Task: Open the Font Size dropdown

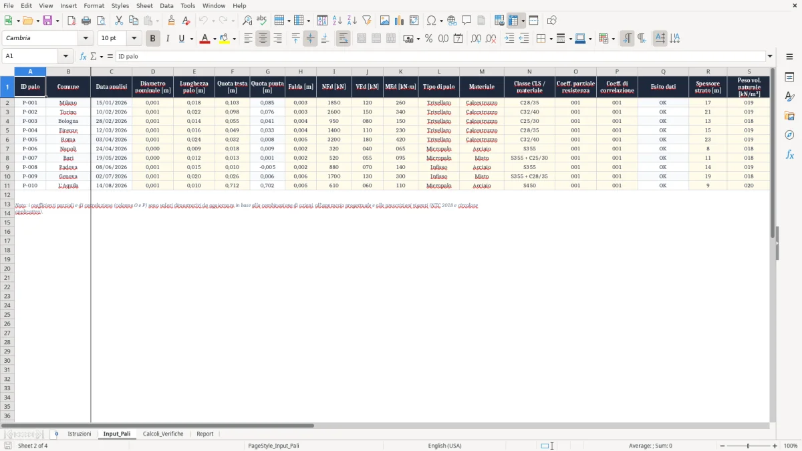Action: click(134, 39)
